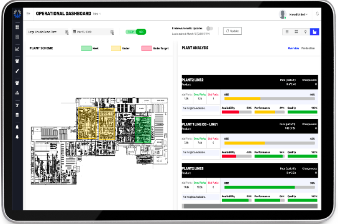Select the factory plant view icon
This screenshot has width=338, height=224.
coord(315,31)
